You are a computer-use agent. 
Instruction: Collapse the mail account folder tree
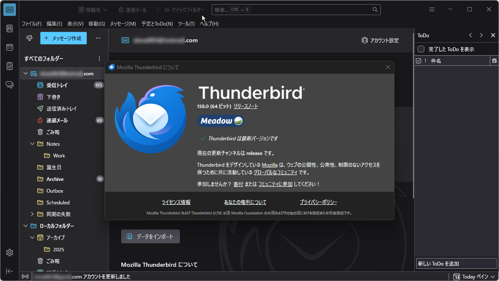point(26,73)
